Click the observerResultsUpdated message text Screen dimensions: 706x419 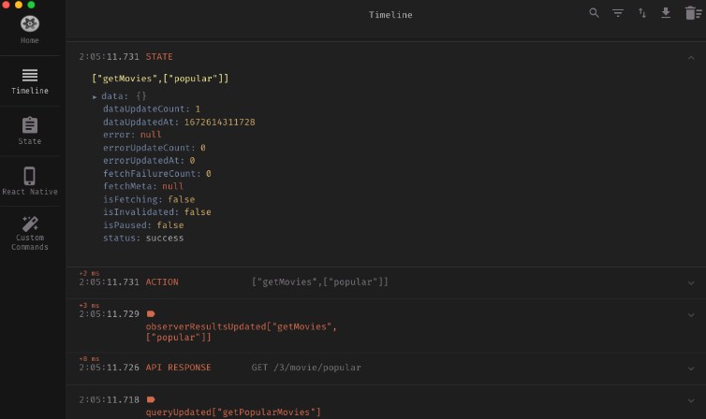(242, 332)
